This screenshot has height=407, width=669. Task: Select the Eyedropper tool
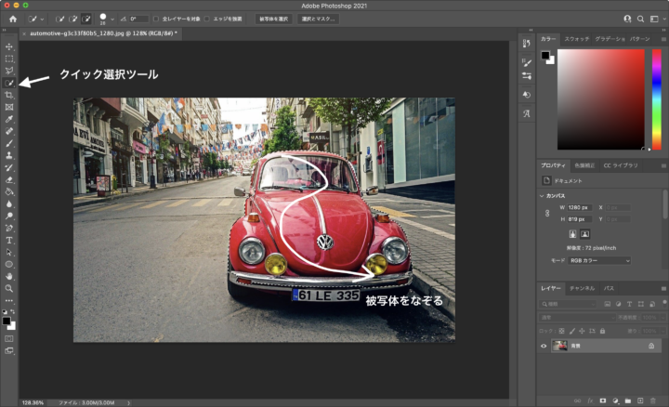pos(9,119)
